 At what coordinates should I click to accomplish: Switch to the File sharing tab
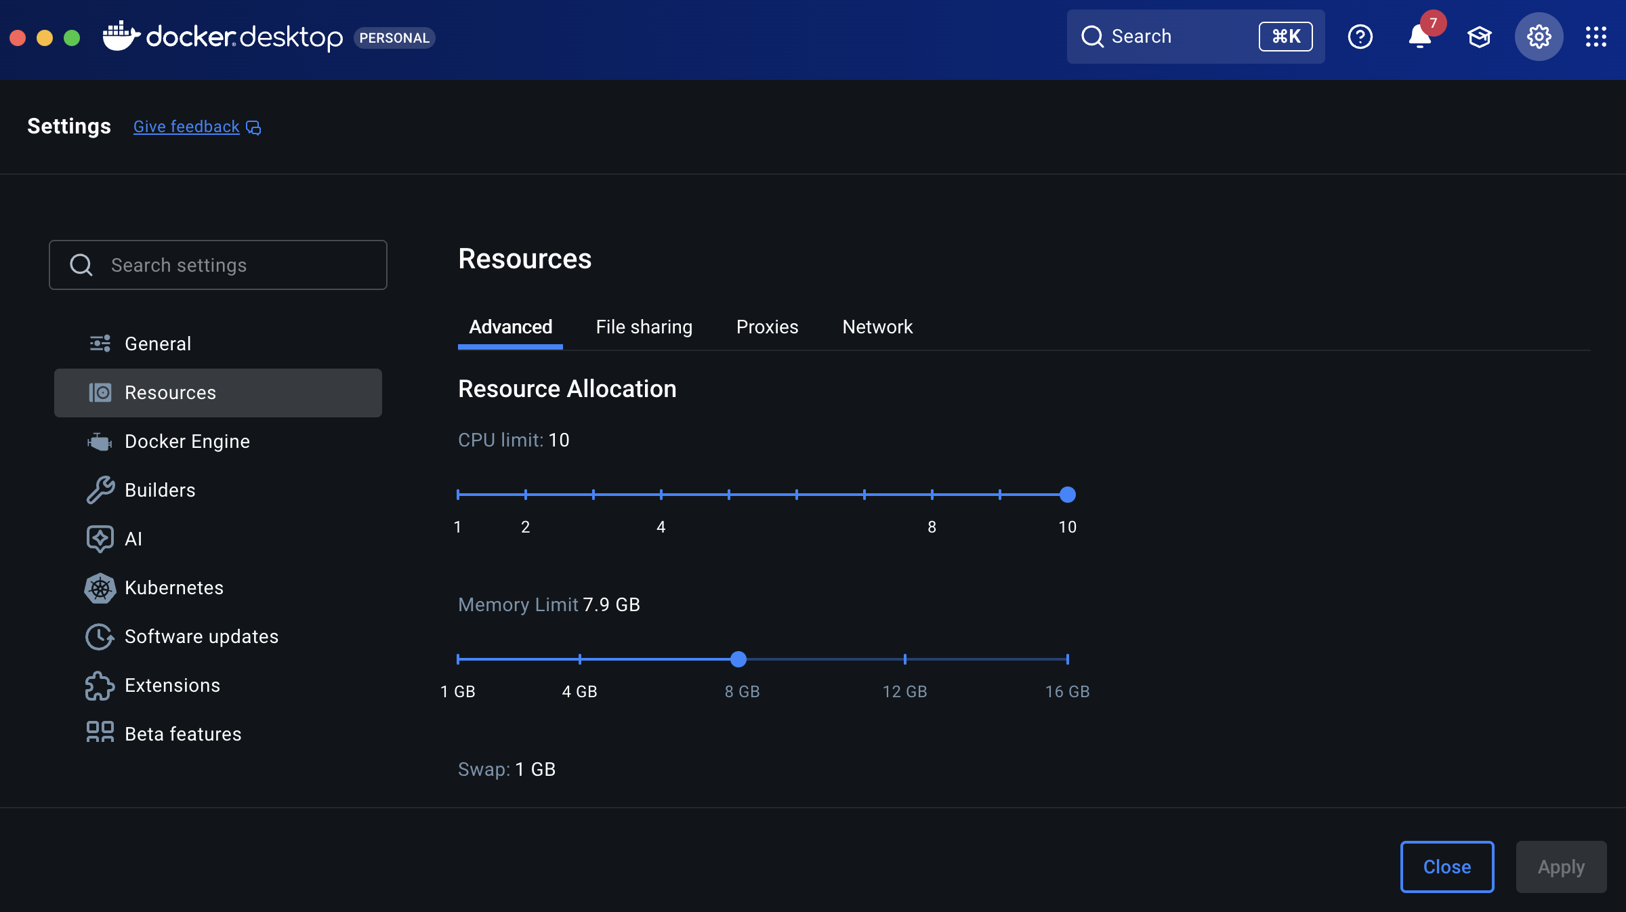644,327
